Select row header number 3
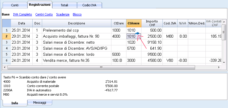 point(6,43)
